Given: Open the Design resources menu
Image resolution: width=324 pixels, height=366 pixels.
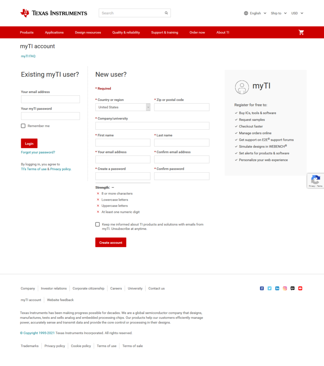Looking at the screenshot, I should click(x=88, y=33).
